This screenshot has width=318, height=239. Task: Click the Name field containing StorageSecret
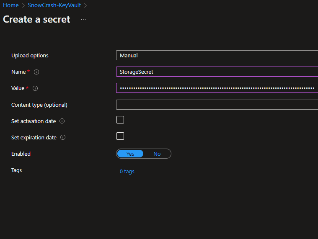click(217, 72)
